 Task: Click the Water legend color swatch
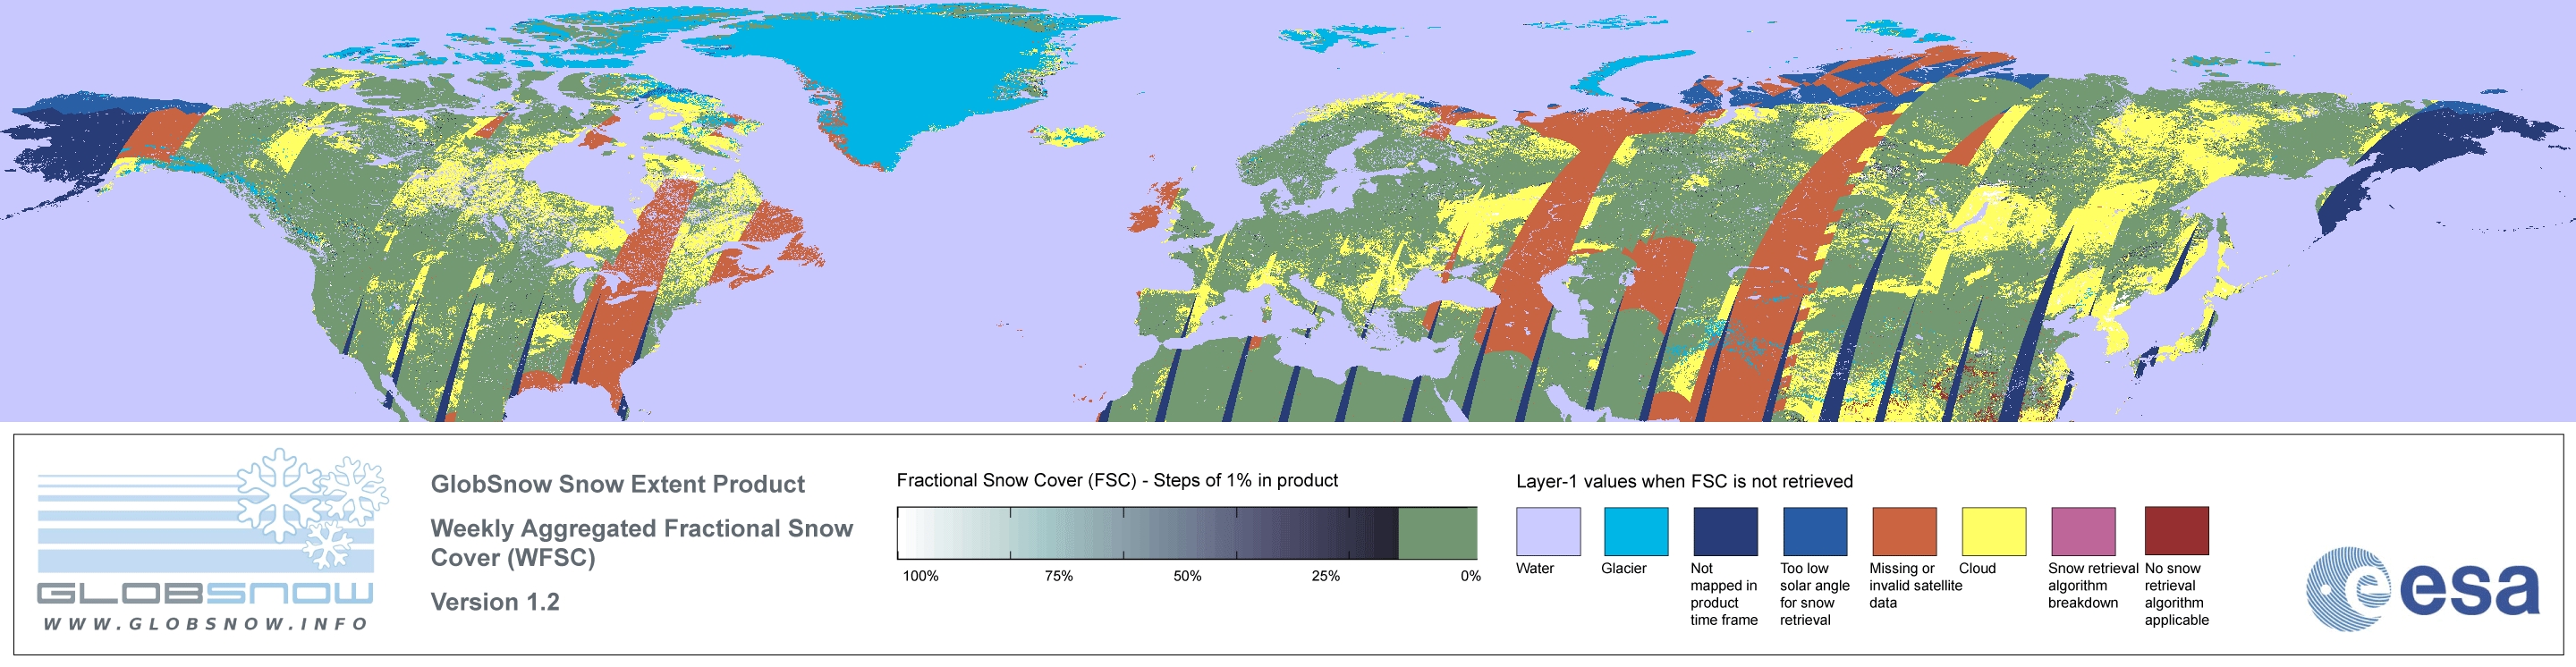click(x=1548, y=531)
